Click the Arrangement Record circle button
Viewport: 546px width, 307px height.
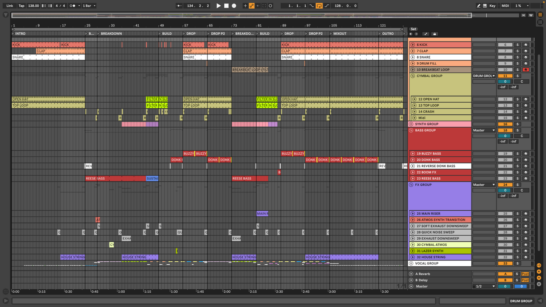coord(234,6)
